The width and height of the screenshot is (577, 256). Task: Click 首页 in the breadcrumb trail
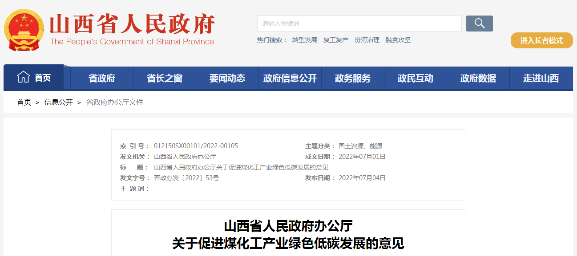pos(24,102)
